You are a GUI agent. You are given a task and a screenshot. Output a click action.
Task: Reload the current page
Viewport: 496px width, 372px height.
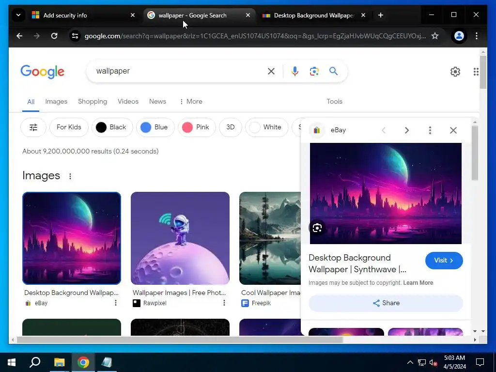54,36
